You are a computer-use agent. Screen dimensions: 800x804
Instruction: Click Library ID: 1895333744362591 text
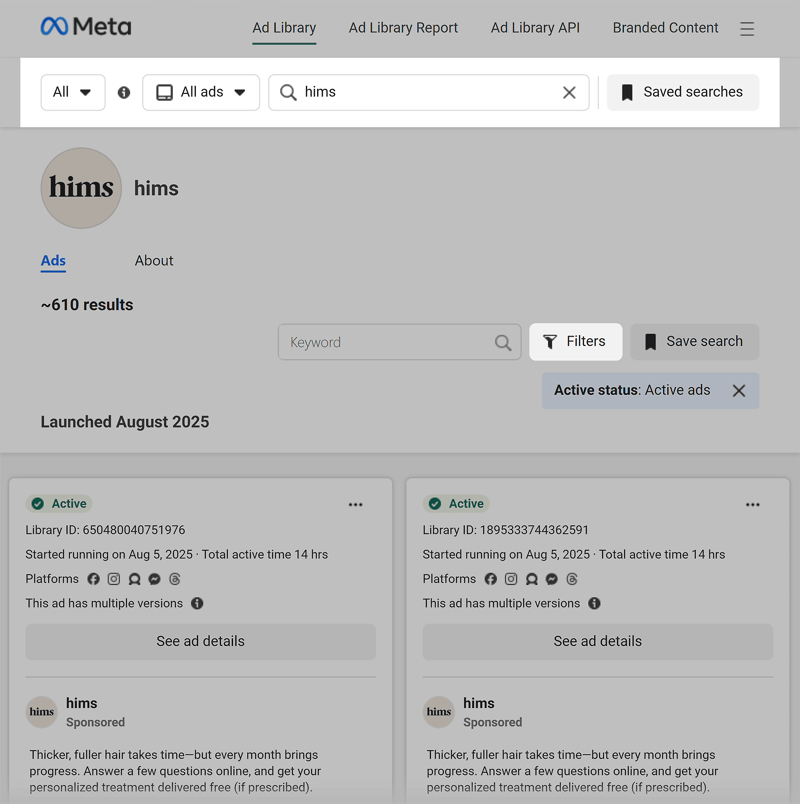click(x=506, y=530)
